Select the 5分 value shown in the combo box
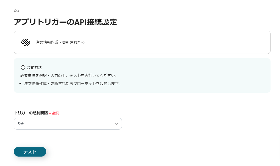The image size is (280, 166). (x=21, y=124)
